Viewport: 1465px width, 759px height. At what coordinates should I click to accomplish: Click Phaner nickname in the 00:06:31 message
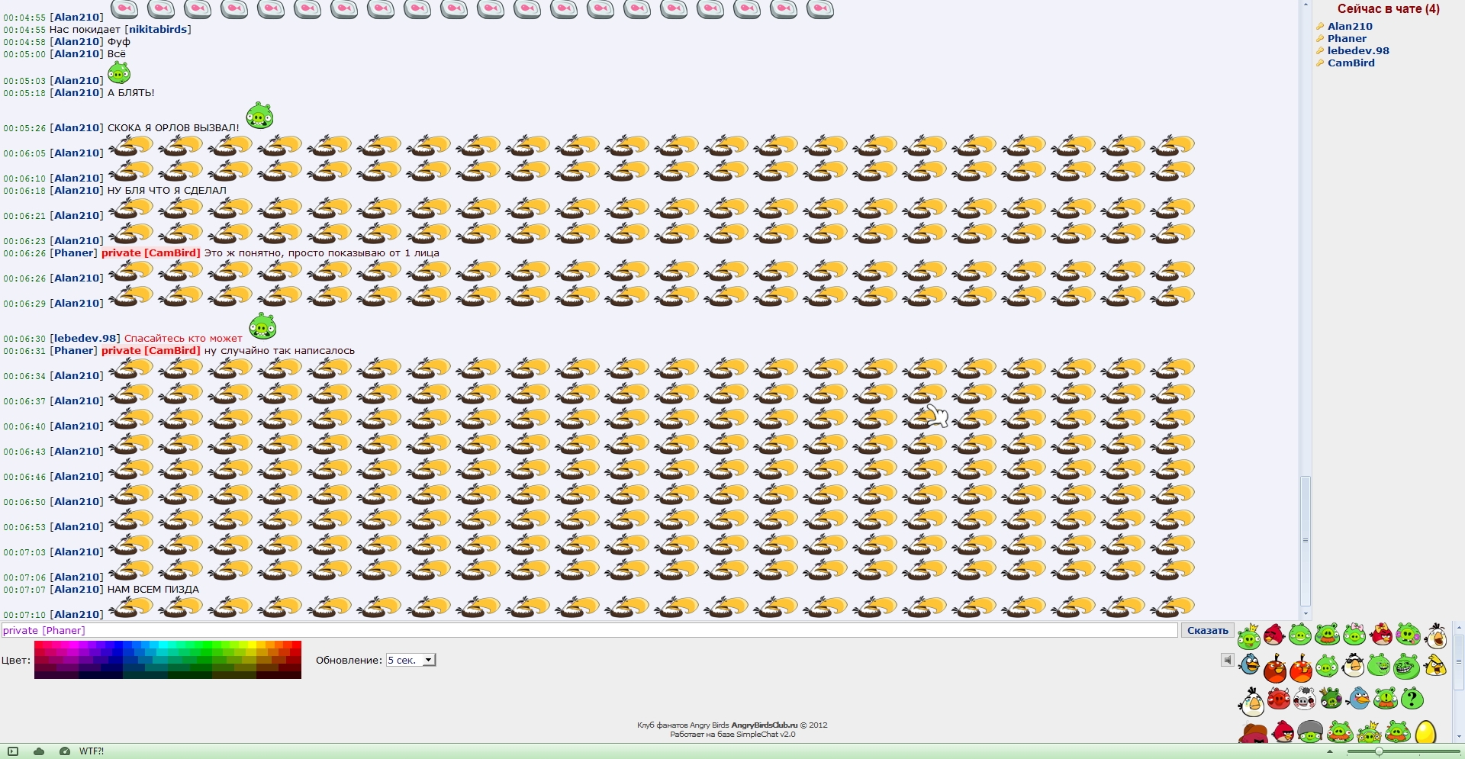pos(73,351)
